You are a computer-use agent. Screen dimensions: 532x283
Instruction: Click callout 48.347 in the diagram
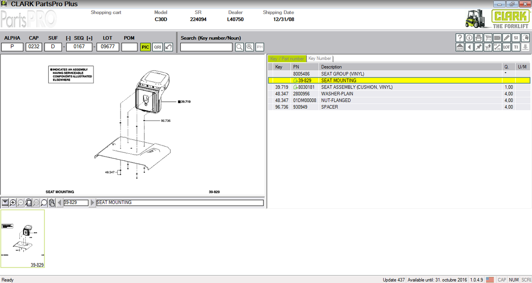click(110, 172)
